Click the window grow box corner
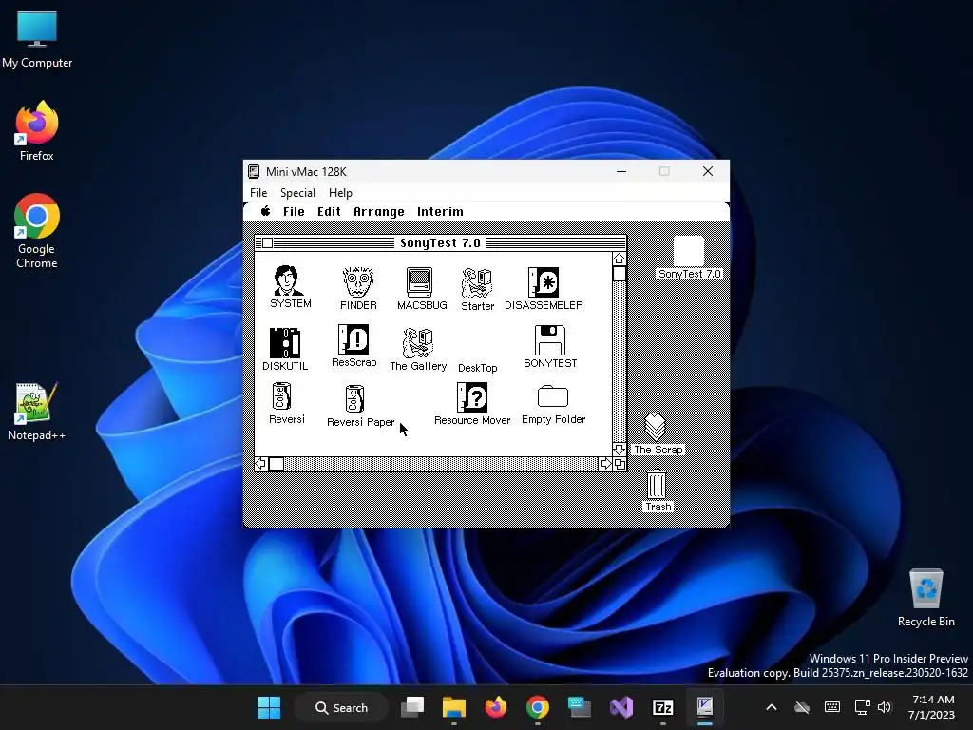Screen dimensions: 973x730 click(x=620, y=464)
